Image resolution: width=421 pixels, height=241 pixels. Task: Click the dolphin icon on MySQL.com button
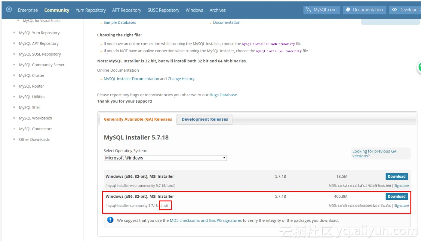[309, 10]
